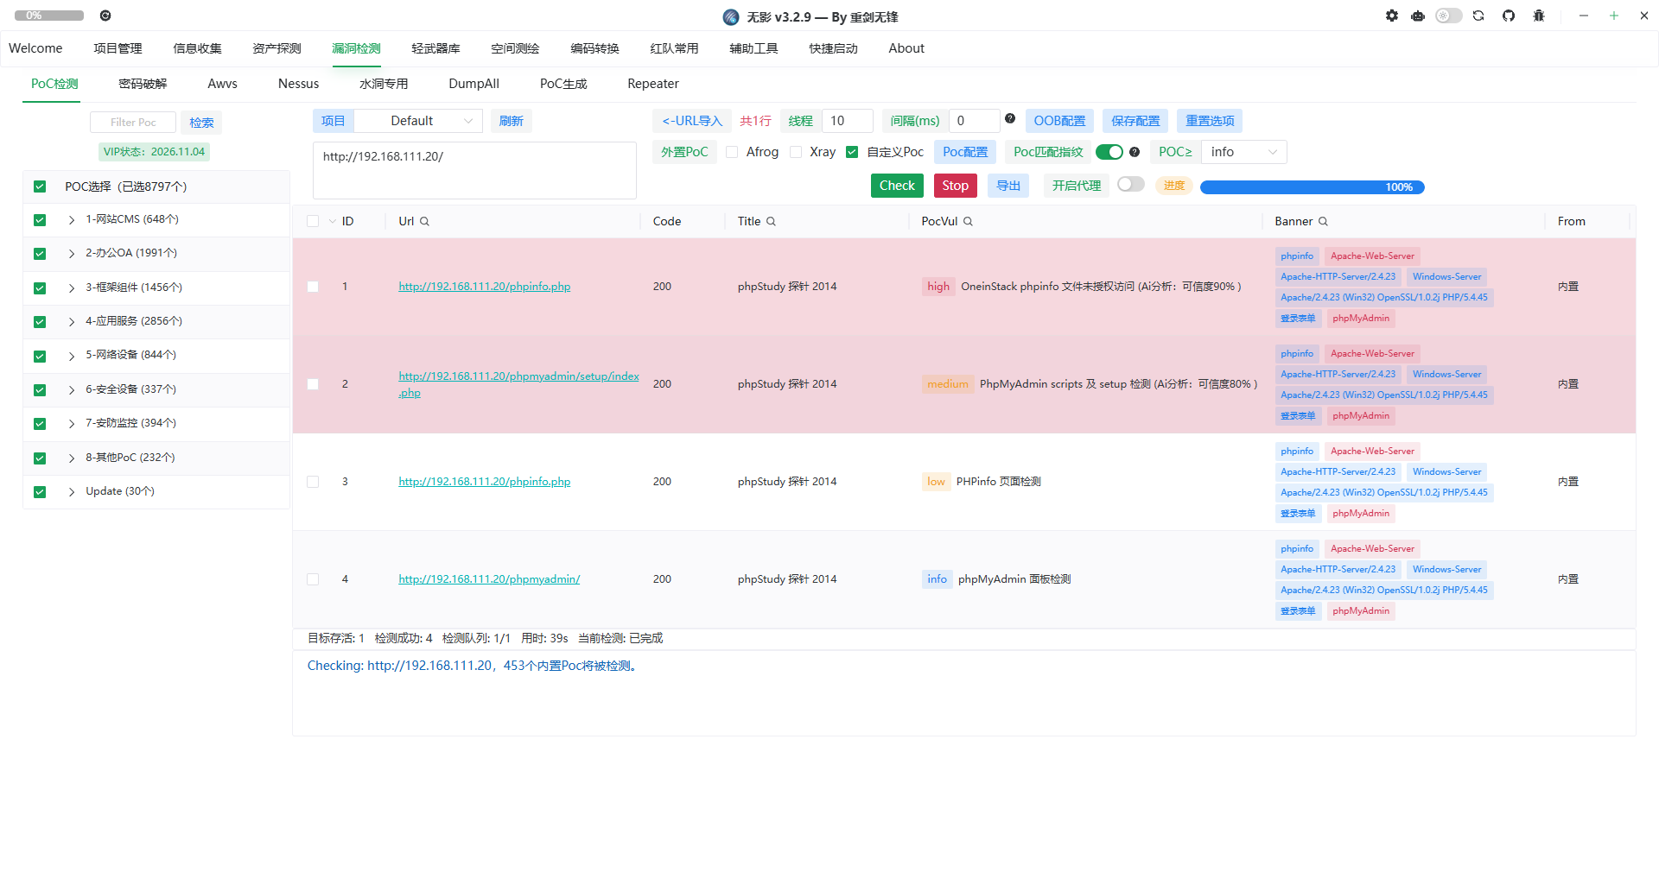Click the search icon in Url column header
The width and height of the screenshot is (1659, 891).
point(424,222)
